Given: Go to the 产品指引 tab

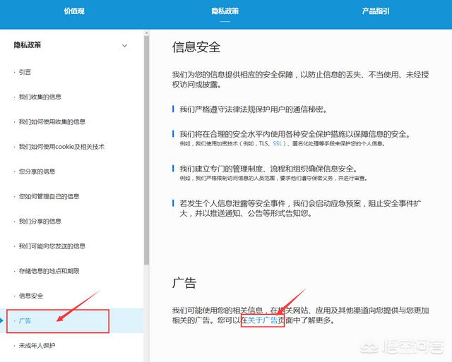Looking at the screenshot, I should 376,11.
